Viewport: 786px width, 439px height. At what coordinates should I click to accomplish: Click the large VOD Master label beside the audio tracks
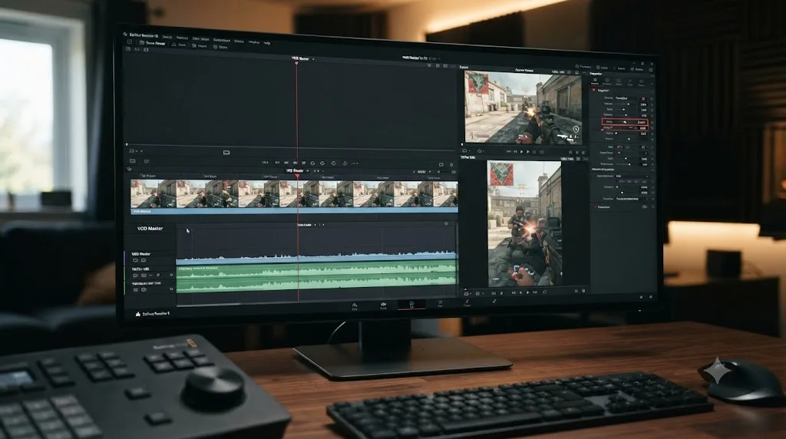150,229
